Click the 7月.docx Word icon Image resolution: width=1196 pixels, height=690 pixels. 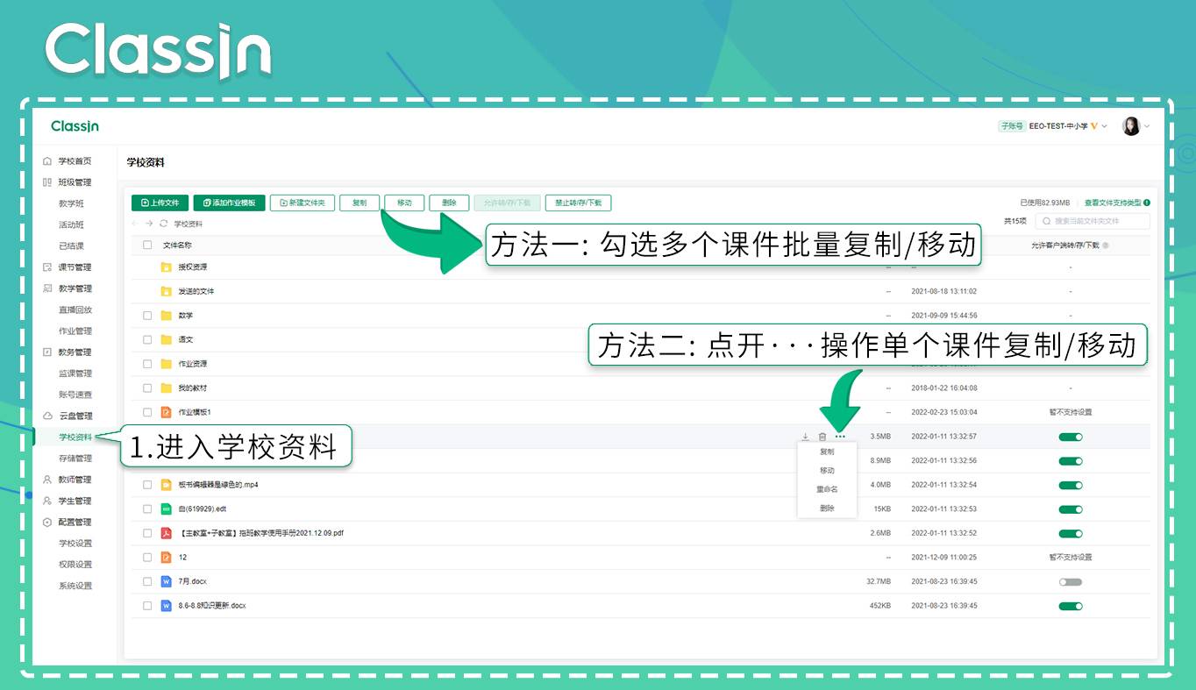166,581
